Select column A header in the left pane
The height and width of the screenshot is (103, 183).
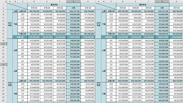10,1
